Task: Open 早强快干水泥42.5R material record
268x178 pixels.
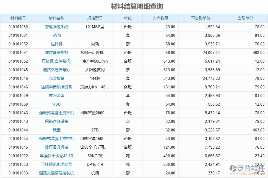Action: pos(56,147)
